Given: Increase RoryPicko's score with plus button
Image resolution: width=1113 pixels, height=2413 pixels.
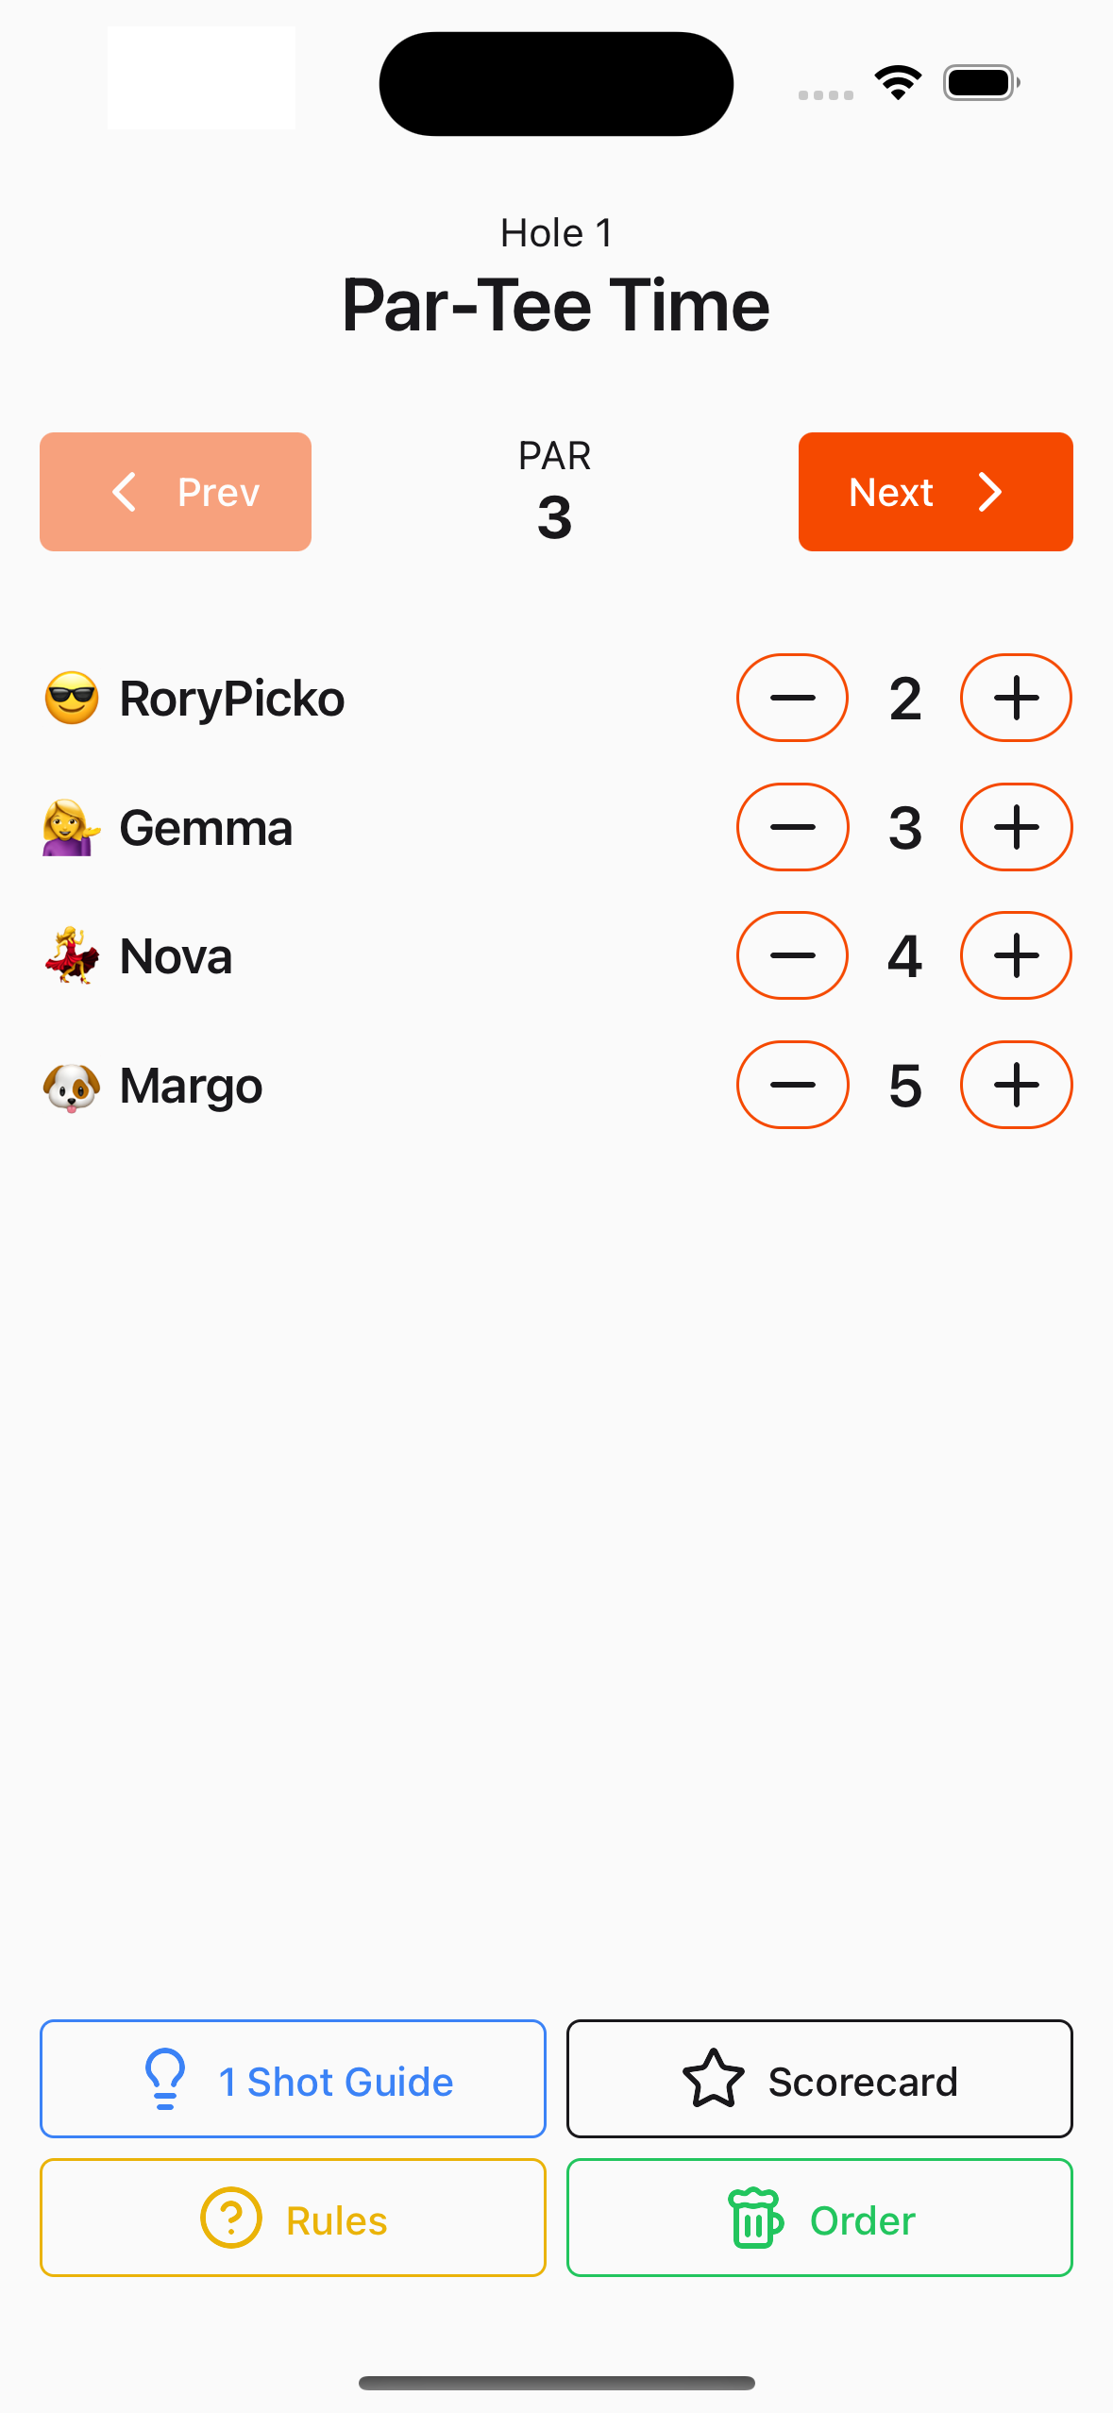Looking at the screenshot, I should click(1016, 698).
